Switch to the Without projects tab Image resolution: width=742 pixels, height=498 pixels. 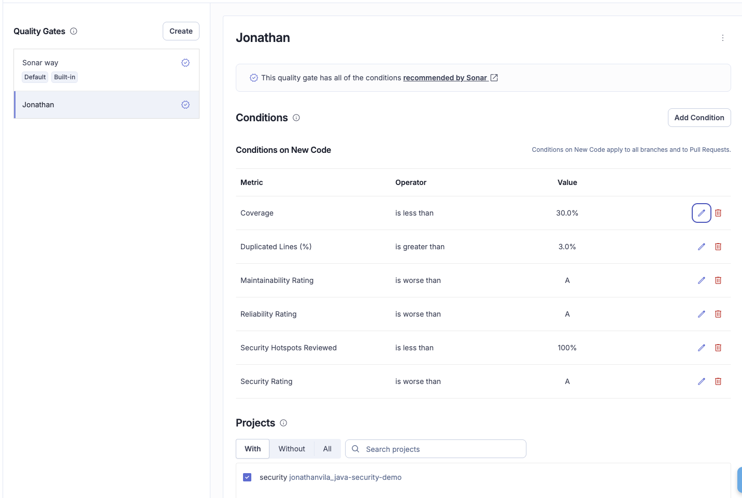pyautogui.click(x=291, y=449)
